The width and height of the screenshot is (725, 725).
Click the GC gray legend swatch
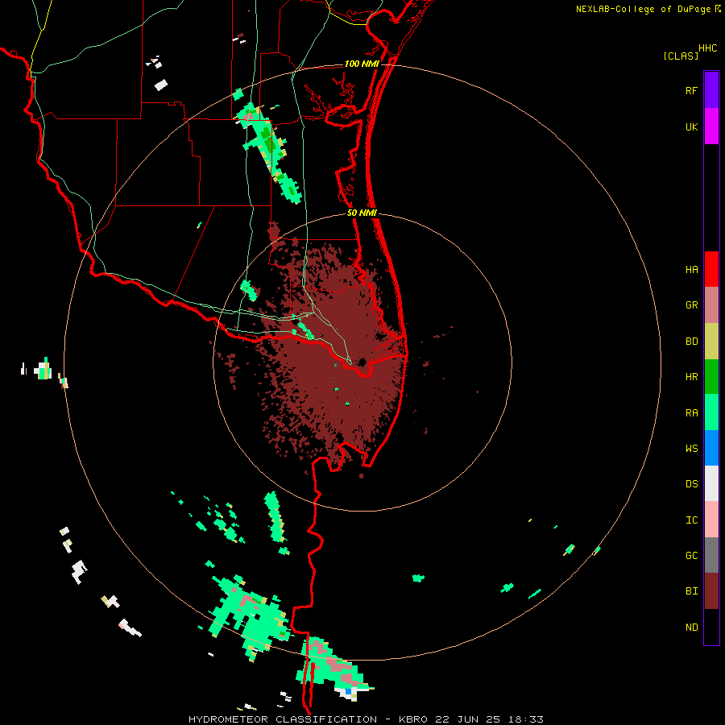[x=711, y=555]
